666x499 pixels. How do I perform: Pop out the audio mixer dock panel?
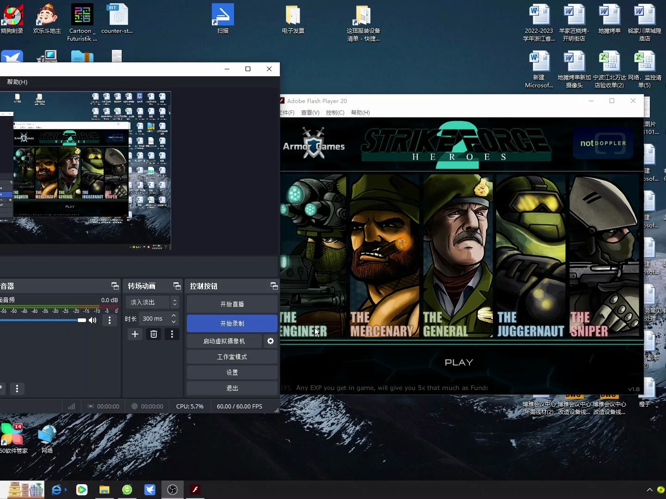click(115, 286)
